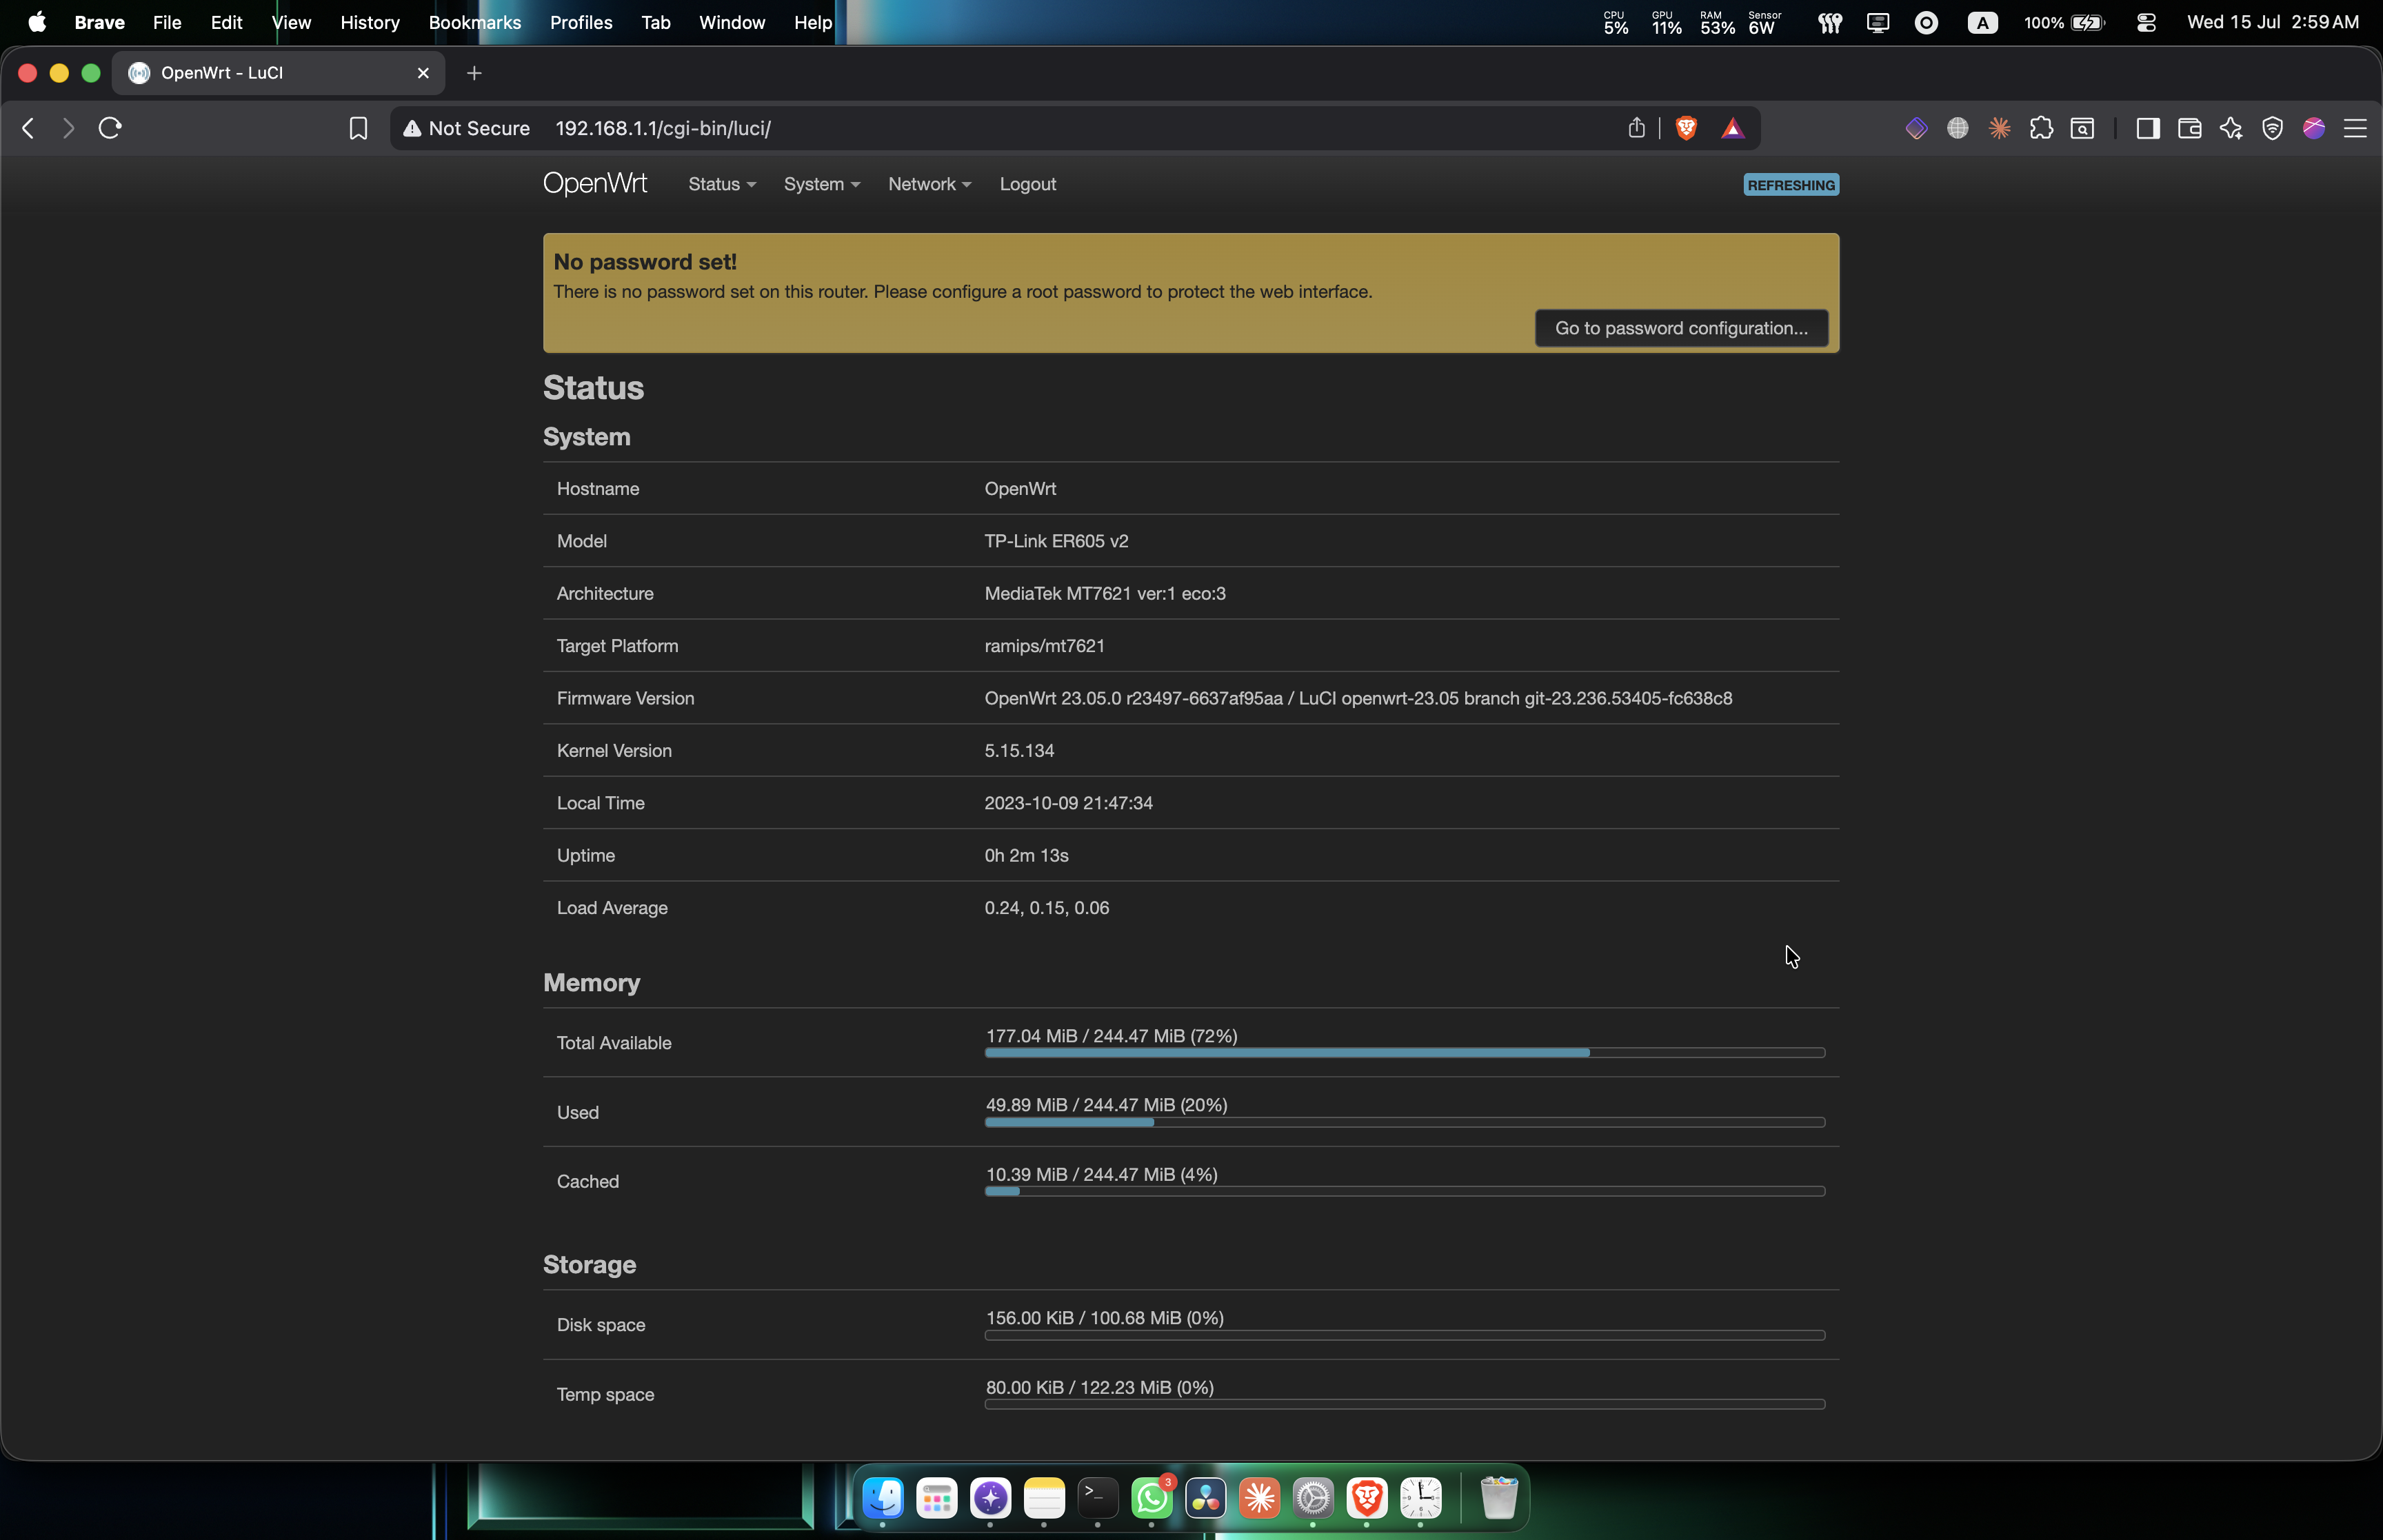Click the kernel version 5.15.134 text
Screen dimensions: 2383x1540
point(1019,751)
